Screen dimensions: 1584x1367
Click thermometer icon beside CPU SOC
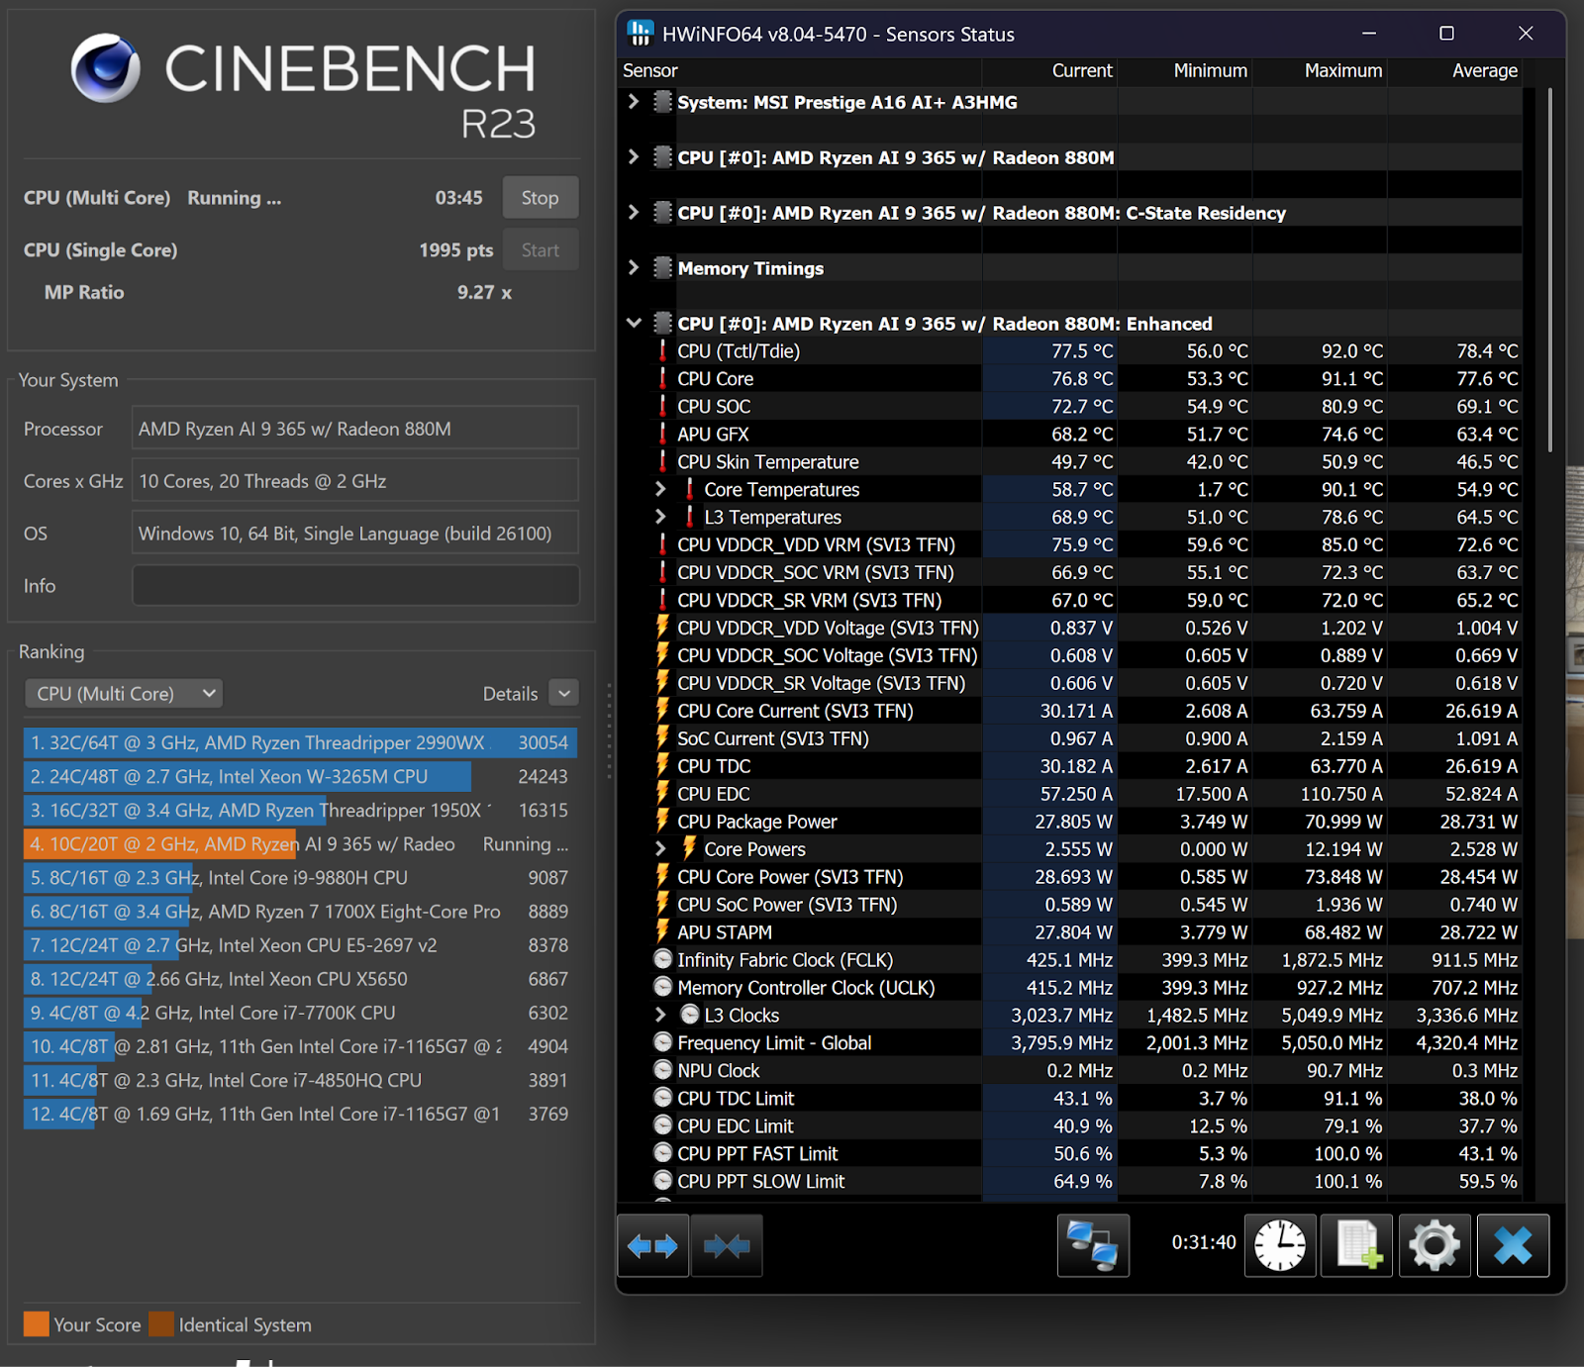coord(662,407)
